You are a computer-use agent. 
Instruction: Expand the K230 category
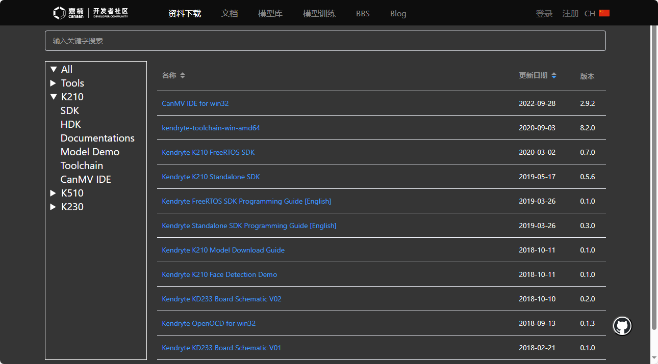click(x=53, y=207)
